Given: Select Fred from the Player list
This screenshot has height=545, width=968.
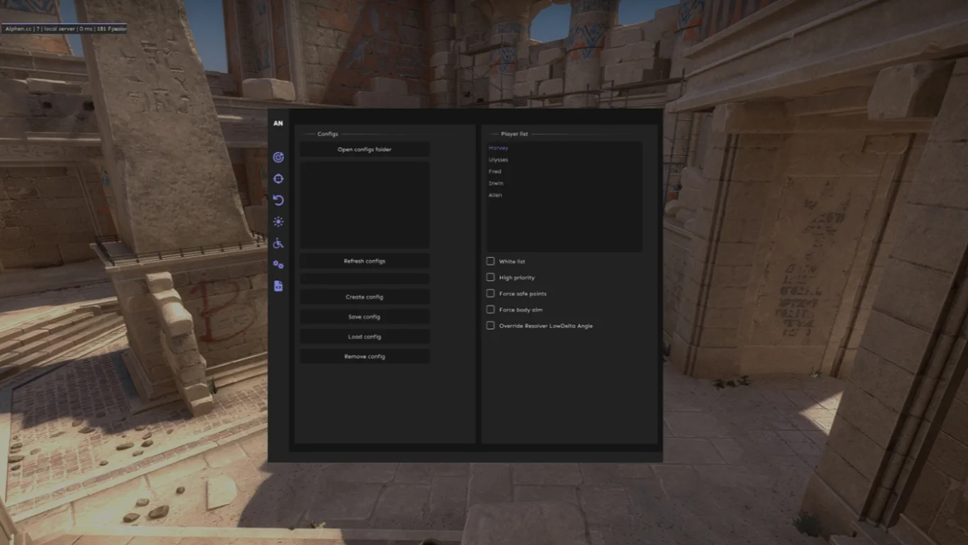Looking at the screenshot, I should (495, 171).
